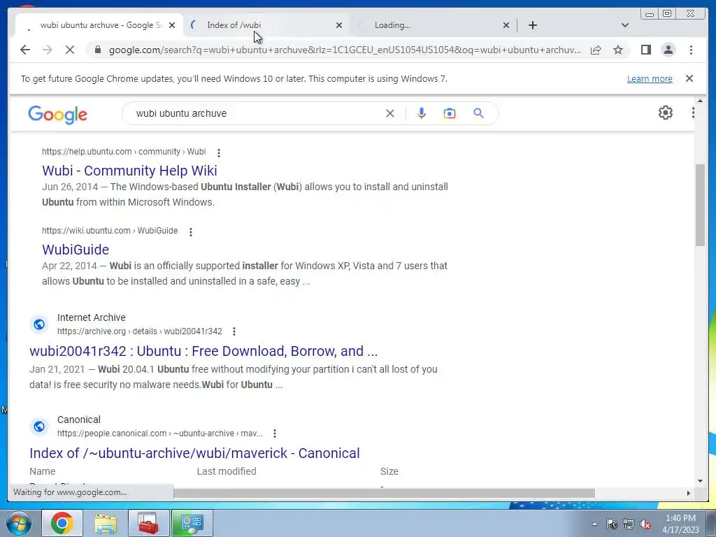
Task: Expand the tab search dropdown
Action: click(625, 25)
